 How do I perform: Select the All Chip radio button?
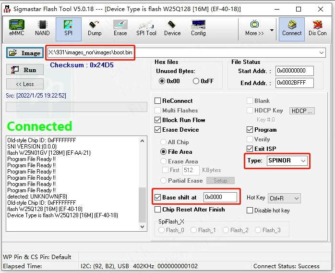(x=164, y=142)
